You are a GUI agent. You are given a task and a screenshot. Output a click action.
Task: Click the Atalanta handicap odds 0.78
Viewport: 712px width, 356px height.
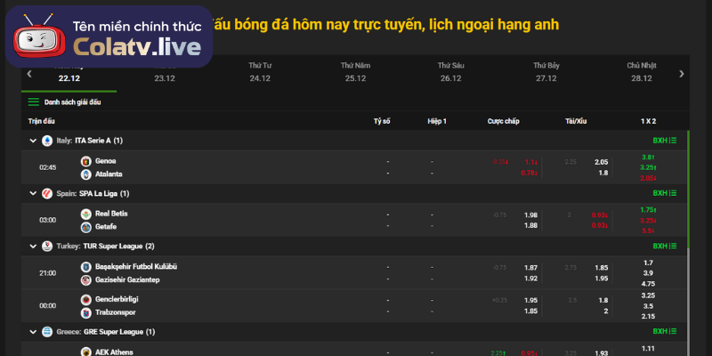[x=530, y=174]
